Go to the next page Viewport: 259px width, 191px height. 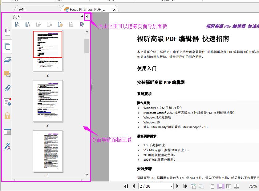point(178,186)
